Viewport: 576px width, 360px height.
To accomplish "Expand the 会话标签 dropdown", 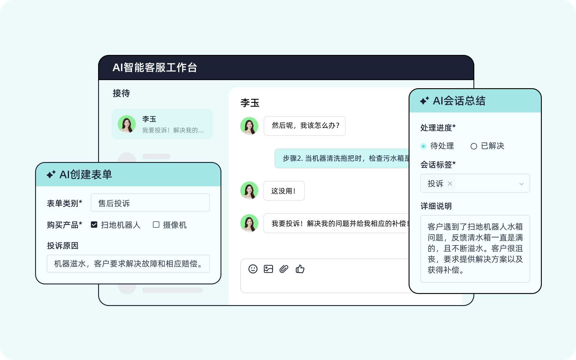I will [x=521, y=183].
